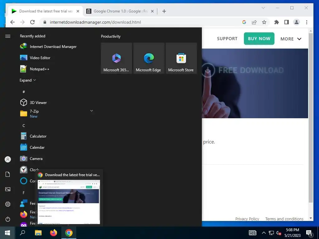Open Pictures from Start sidebar
Viewport: 319px width, 239px height.
(8, 189)
